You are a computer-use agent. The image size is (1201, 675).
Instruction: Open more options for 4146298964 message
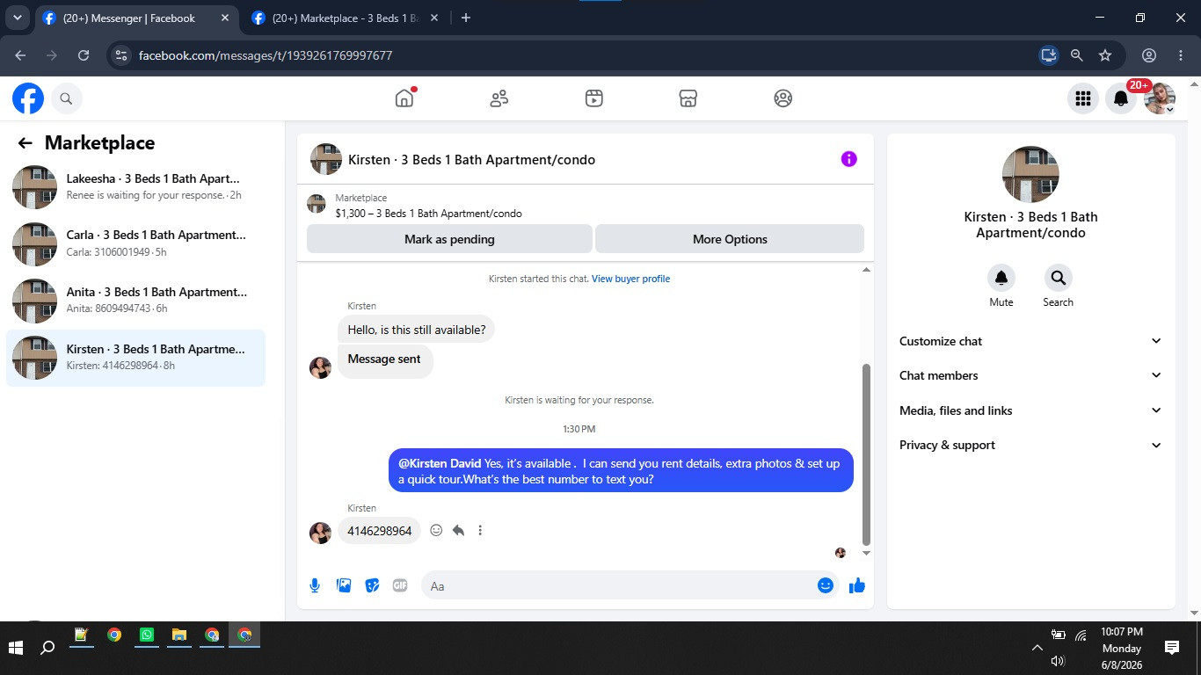pyautogui.click(x=480, y=530)
